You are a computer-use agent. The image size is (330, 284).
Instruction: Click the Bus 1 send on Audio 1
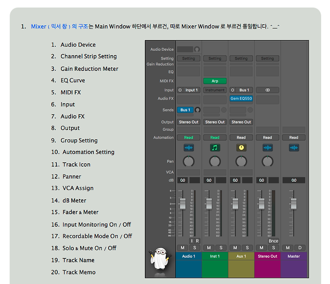coord(185,110)
